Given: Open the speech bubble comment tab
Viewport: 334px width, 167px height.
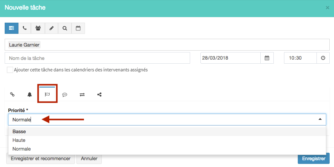Looking at the screenshot, I should coord(65,95).
